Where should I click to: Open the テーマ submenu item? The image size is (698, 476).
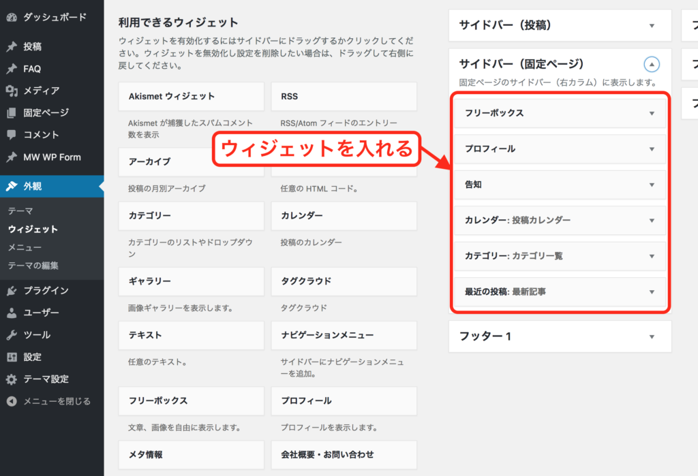coord(20,211)
